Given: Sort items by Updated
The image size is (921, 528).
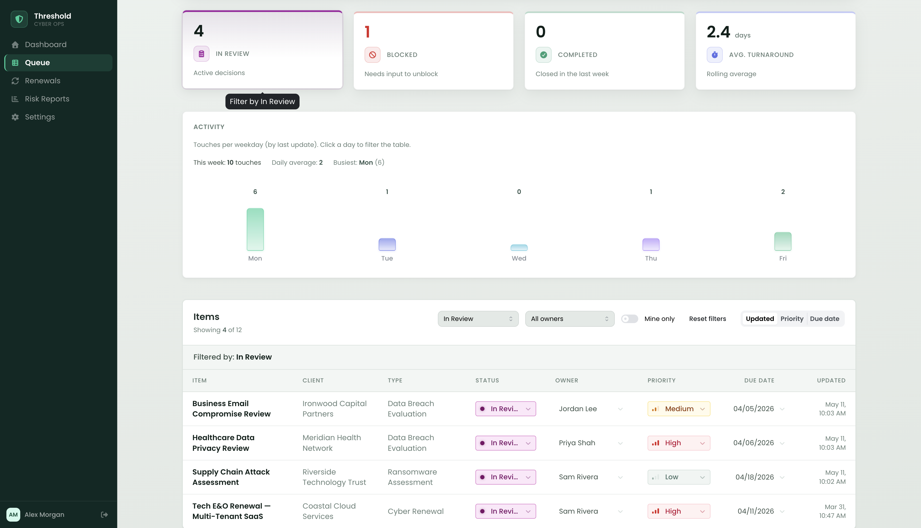Looking at the screenshot, I should coord(760,319).
